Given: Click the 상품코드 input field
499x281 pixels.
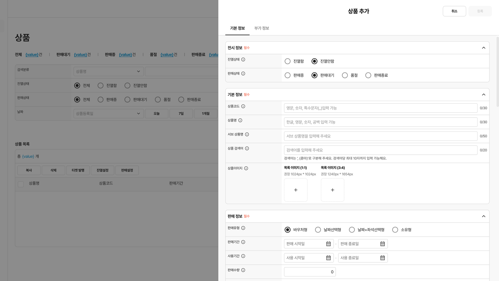Looking at the screenshot, I should pos(380,108).
